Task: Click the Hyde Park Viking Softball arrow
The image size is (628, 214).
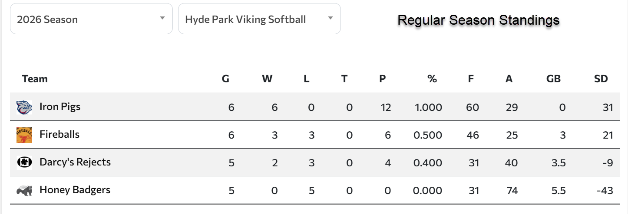Action: pos(330,18)
